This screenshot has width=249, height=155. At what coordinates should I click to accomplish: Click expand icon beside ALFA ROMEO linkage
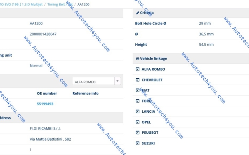pyautogui.click(x=137, y=69)
